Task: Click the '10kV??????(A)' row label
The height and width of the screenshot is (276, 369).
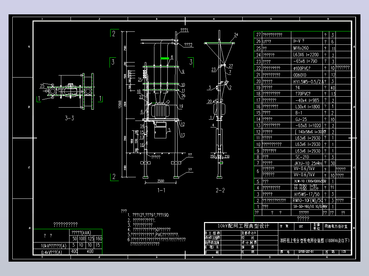Action: (x=54, y=246)
